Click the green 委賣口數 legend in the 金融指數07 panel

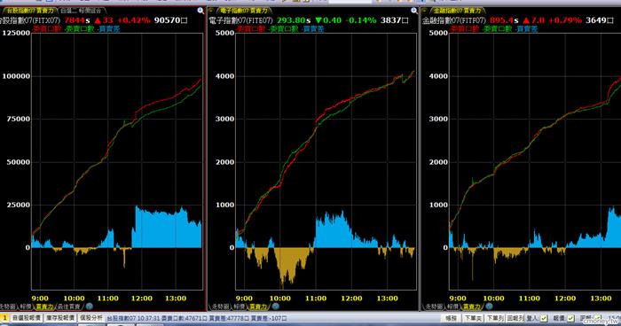pyautogui.click(x=498, y=29)
